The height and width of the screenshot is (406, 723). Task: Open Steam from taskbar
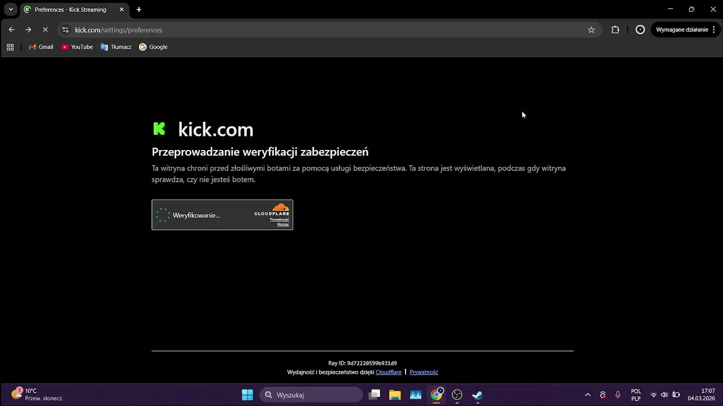coord(478,395)
